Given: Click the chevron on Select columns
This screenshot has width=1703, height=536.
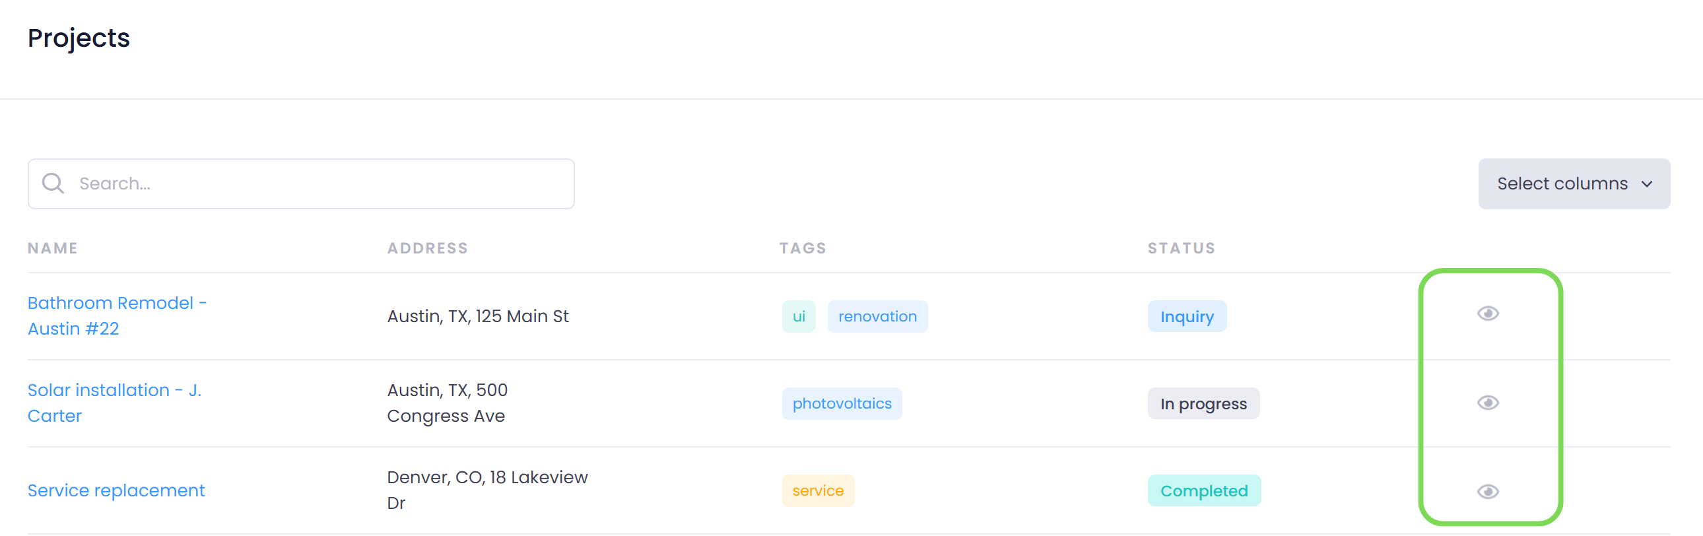Looking at the screenshot, I should pyautogui.click(x=1646, y=184).
